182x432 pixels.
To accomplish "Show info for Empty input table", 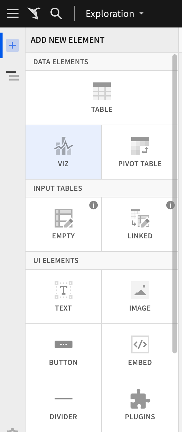I will (94, 205).
